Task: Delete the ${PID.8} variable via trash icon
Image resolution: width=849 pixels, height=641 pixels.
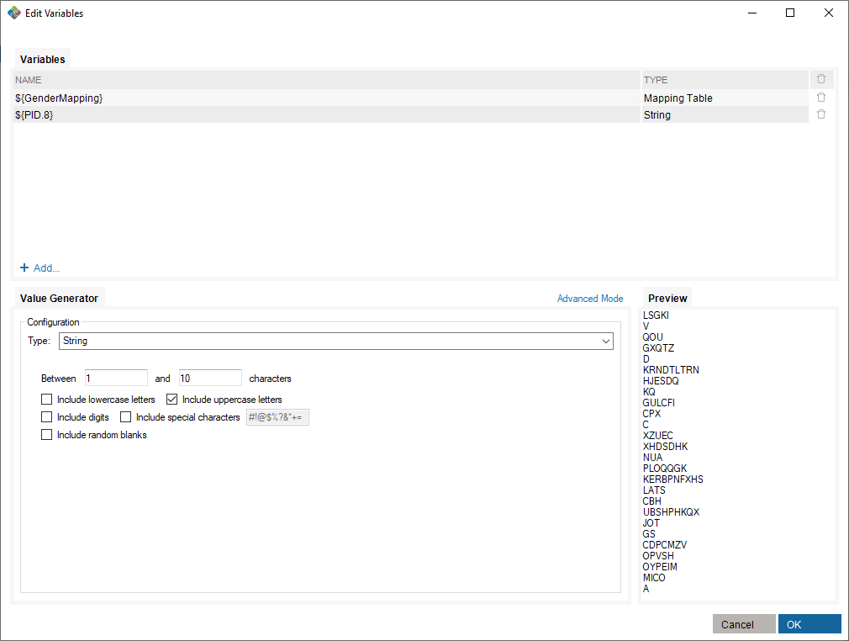Action: point(821,114)
